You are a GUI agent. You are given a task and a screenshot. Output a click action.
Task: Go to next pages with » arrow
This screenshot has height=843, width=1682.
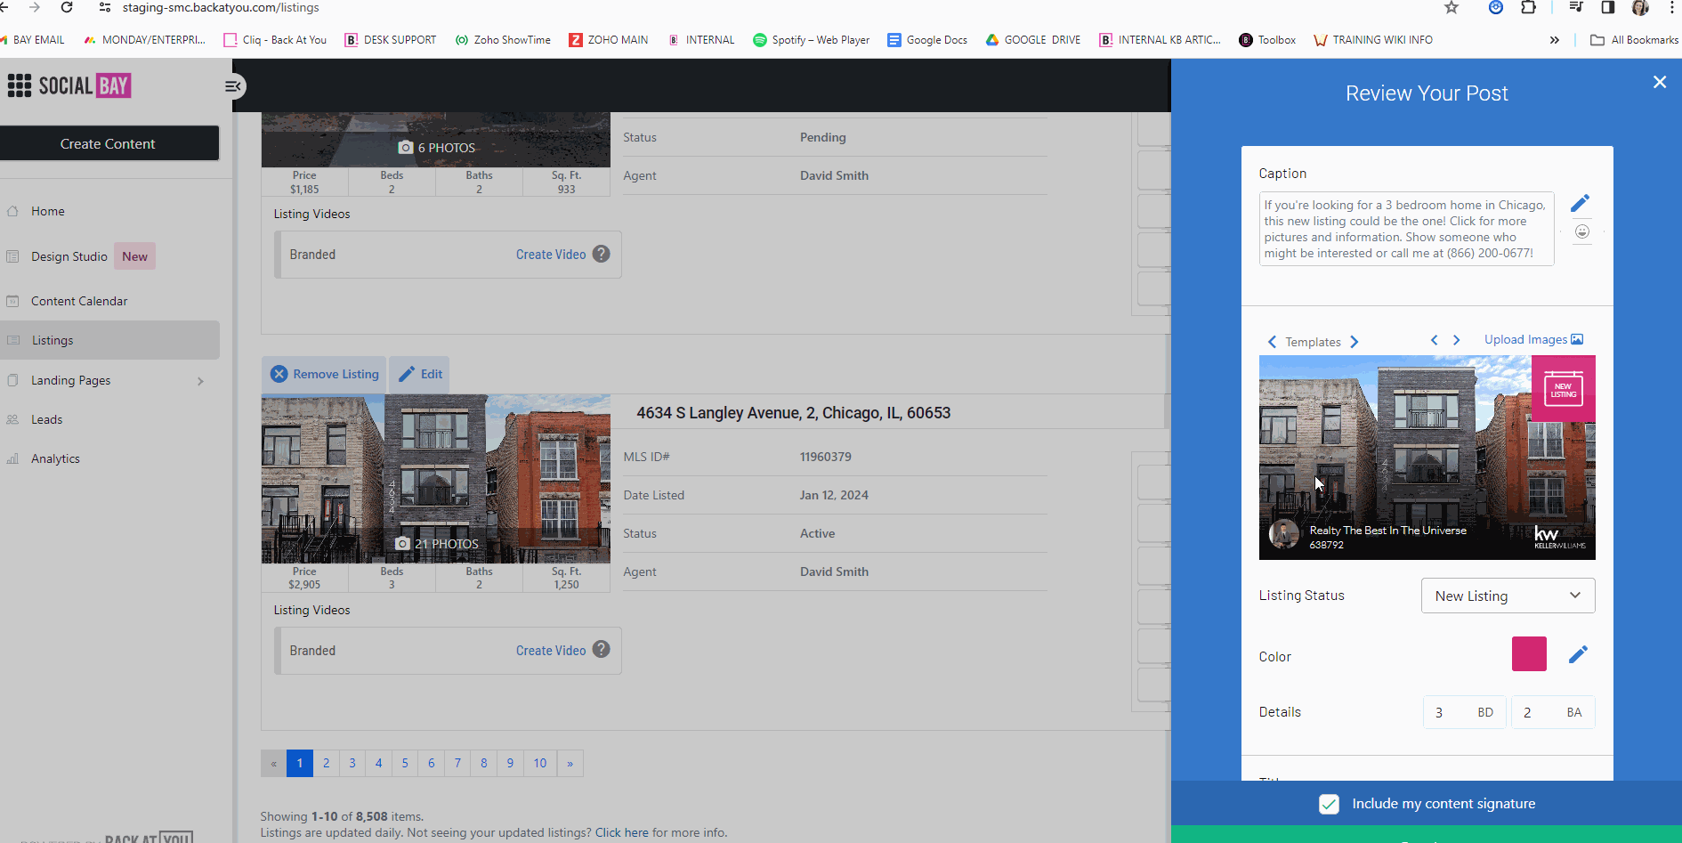click(570, 763)
